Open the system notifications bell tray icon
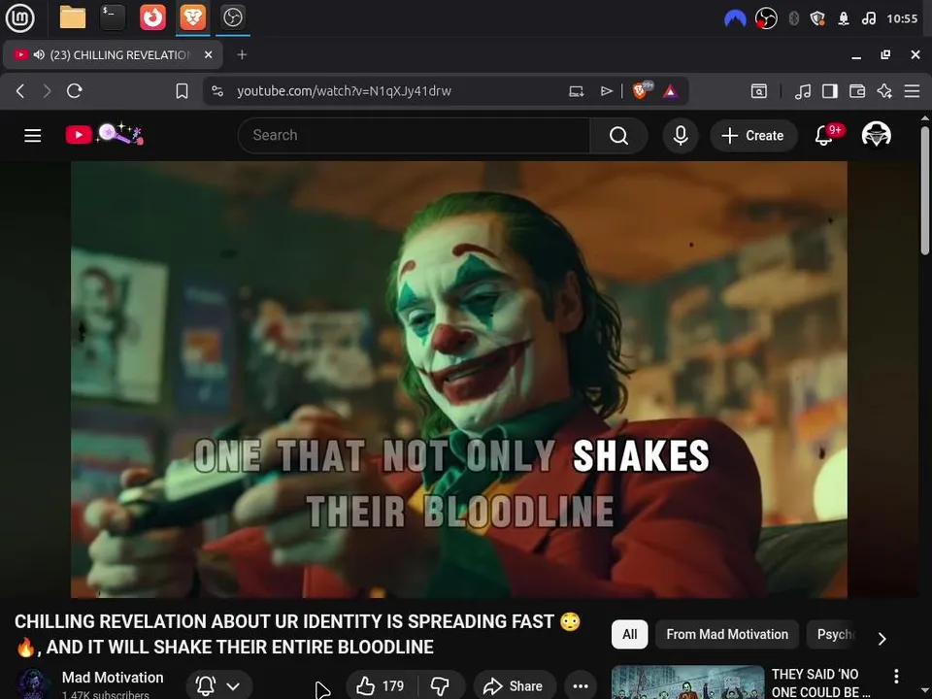Viewport: 932px width, 699px height. pos(844,18)
